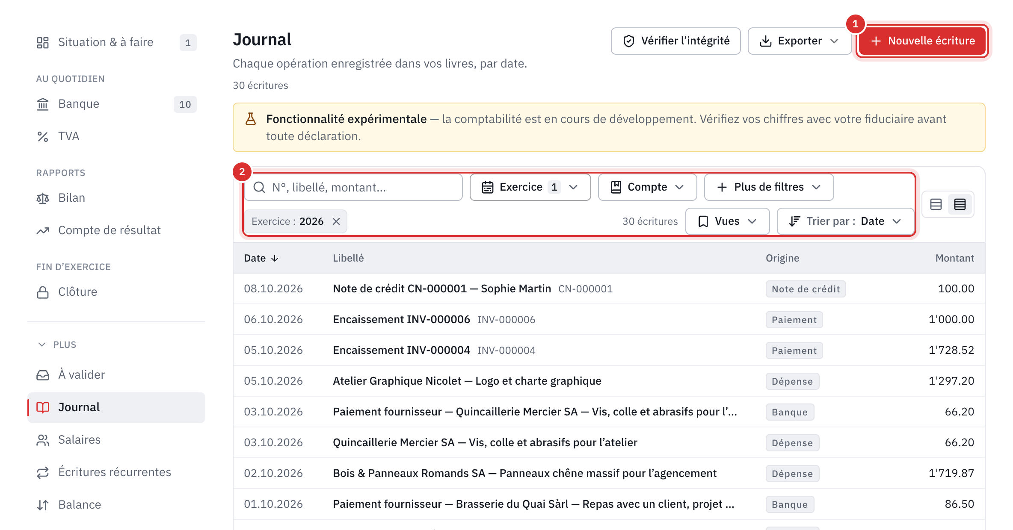Click the Montant column header
The height and width of the screenshot is (530, 1013).
[x=954, y=258]
